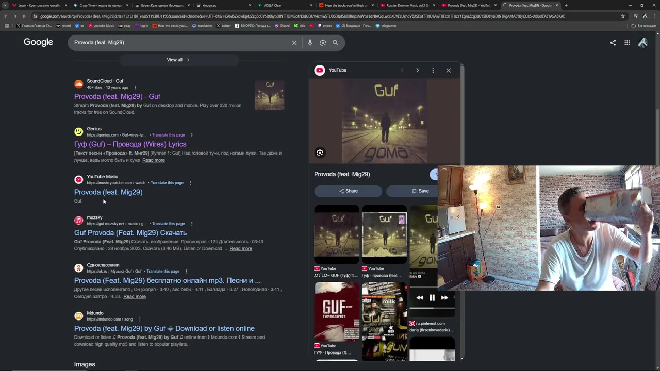
Task: Skip to previous track in mini player
Action: coord(420,298)
